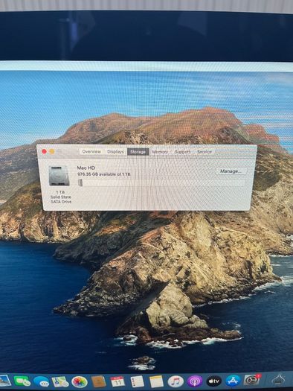This screenshot has height=391, width=293.
Task: Click the 'Solid State SATA Drive' label
Action: pyautogui.click(x=61, y=200)
